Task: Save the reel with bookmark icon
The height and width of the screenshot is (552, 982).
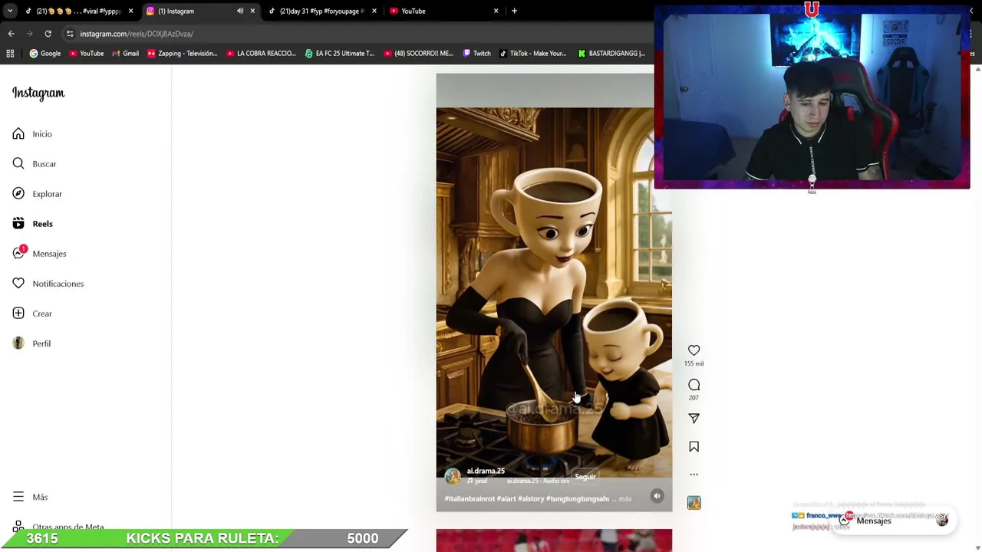Action: 694,447
